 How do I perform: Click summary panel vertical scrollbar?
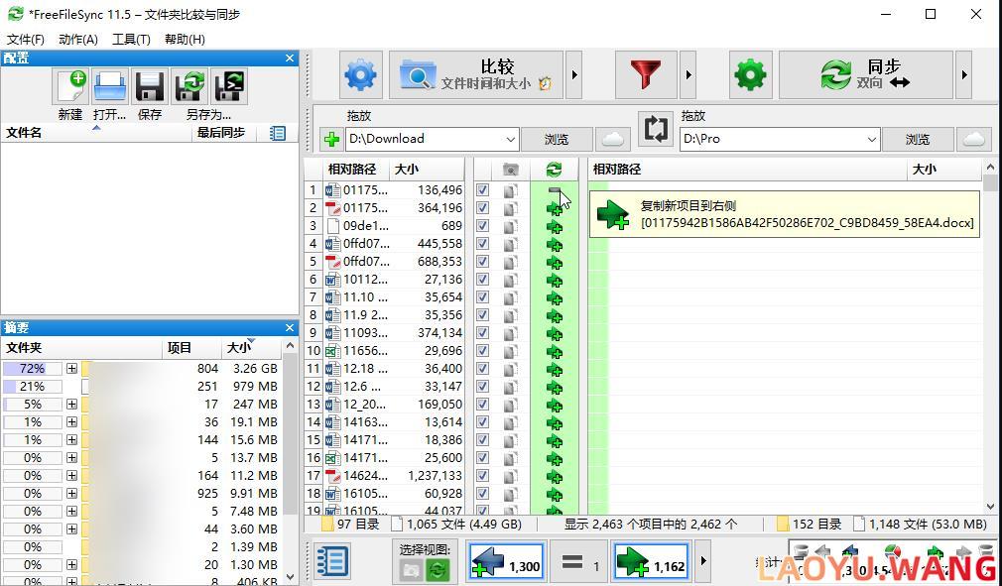point(290,434)
